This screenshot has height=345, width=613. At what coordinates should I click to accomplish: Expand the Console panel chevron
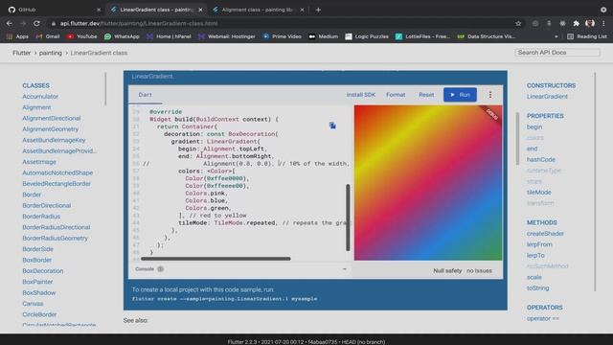345,269
